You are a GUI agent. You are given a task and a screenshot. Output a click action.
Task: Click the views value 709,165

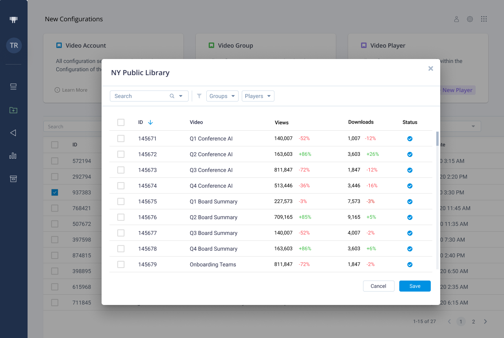tap(283, 217)
